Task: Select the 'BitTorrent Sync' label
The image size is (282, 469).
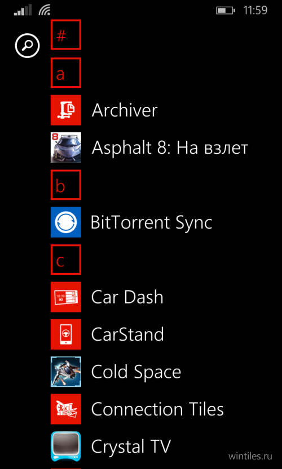Action: 152,223
